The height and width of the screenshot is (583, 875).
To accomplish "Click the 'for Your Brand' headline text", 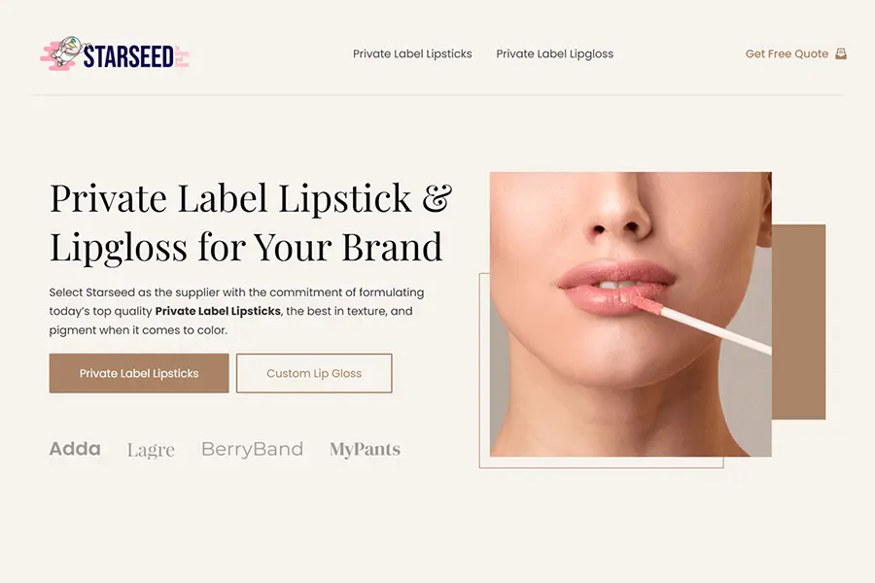I will (320, 247).
